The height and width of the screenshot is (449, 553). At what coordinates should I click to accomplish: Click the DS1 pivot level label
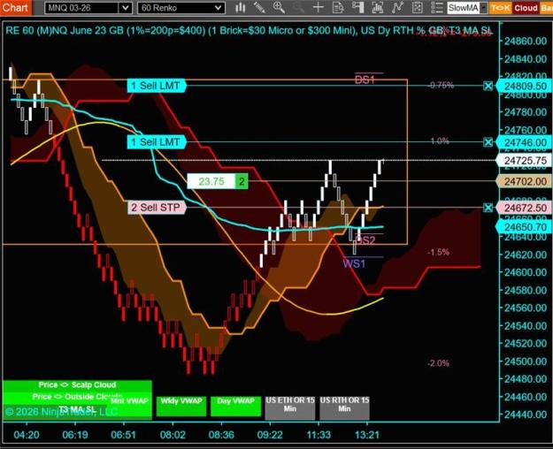click(365, 80)
